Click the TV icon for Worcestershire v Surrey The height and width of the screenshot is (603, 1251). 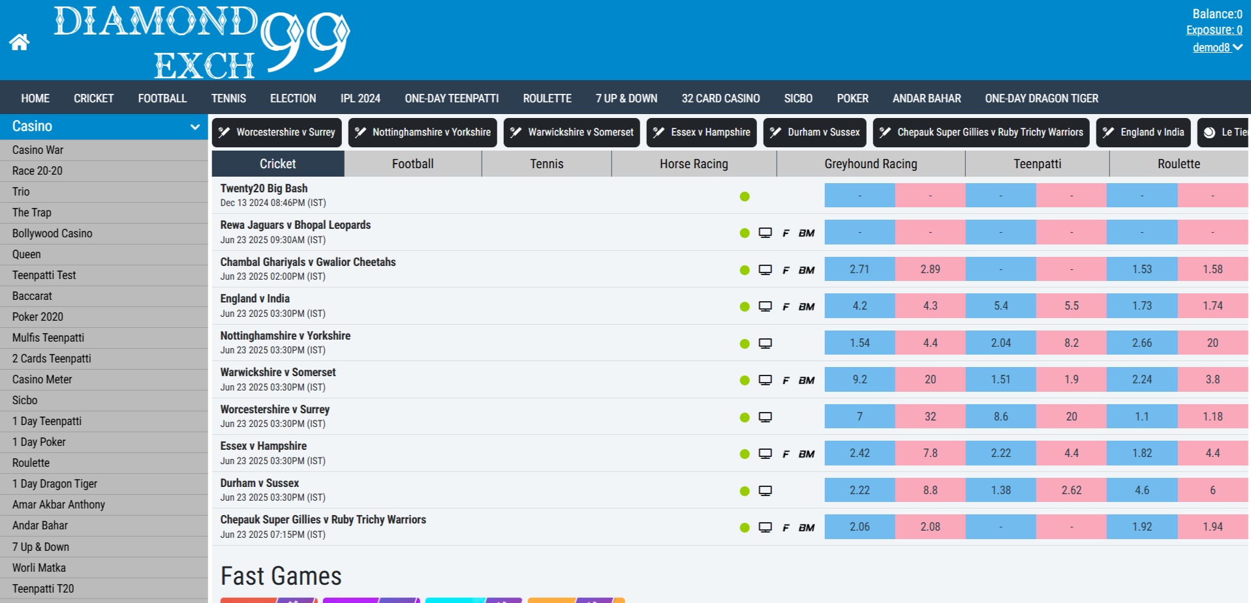[765, 417]
